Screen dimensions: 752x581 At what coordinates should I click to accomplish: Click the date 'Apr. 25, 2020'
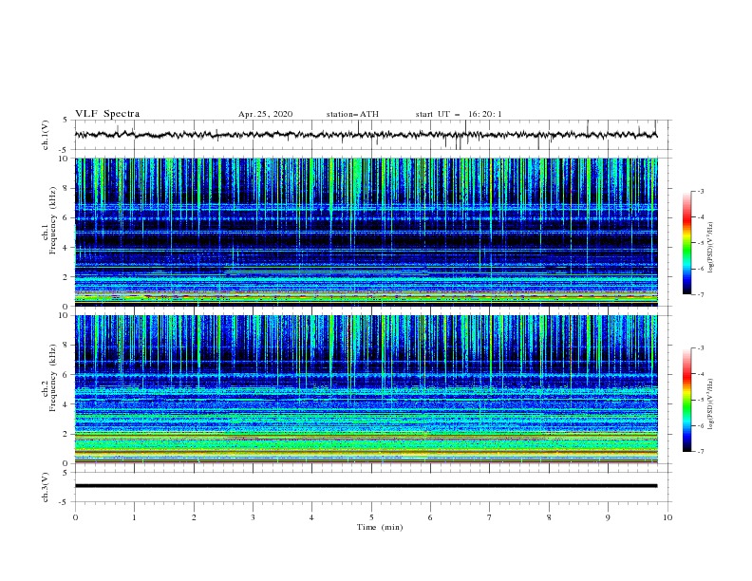[265, 114]
